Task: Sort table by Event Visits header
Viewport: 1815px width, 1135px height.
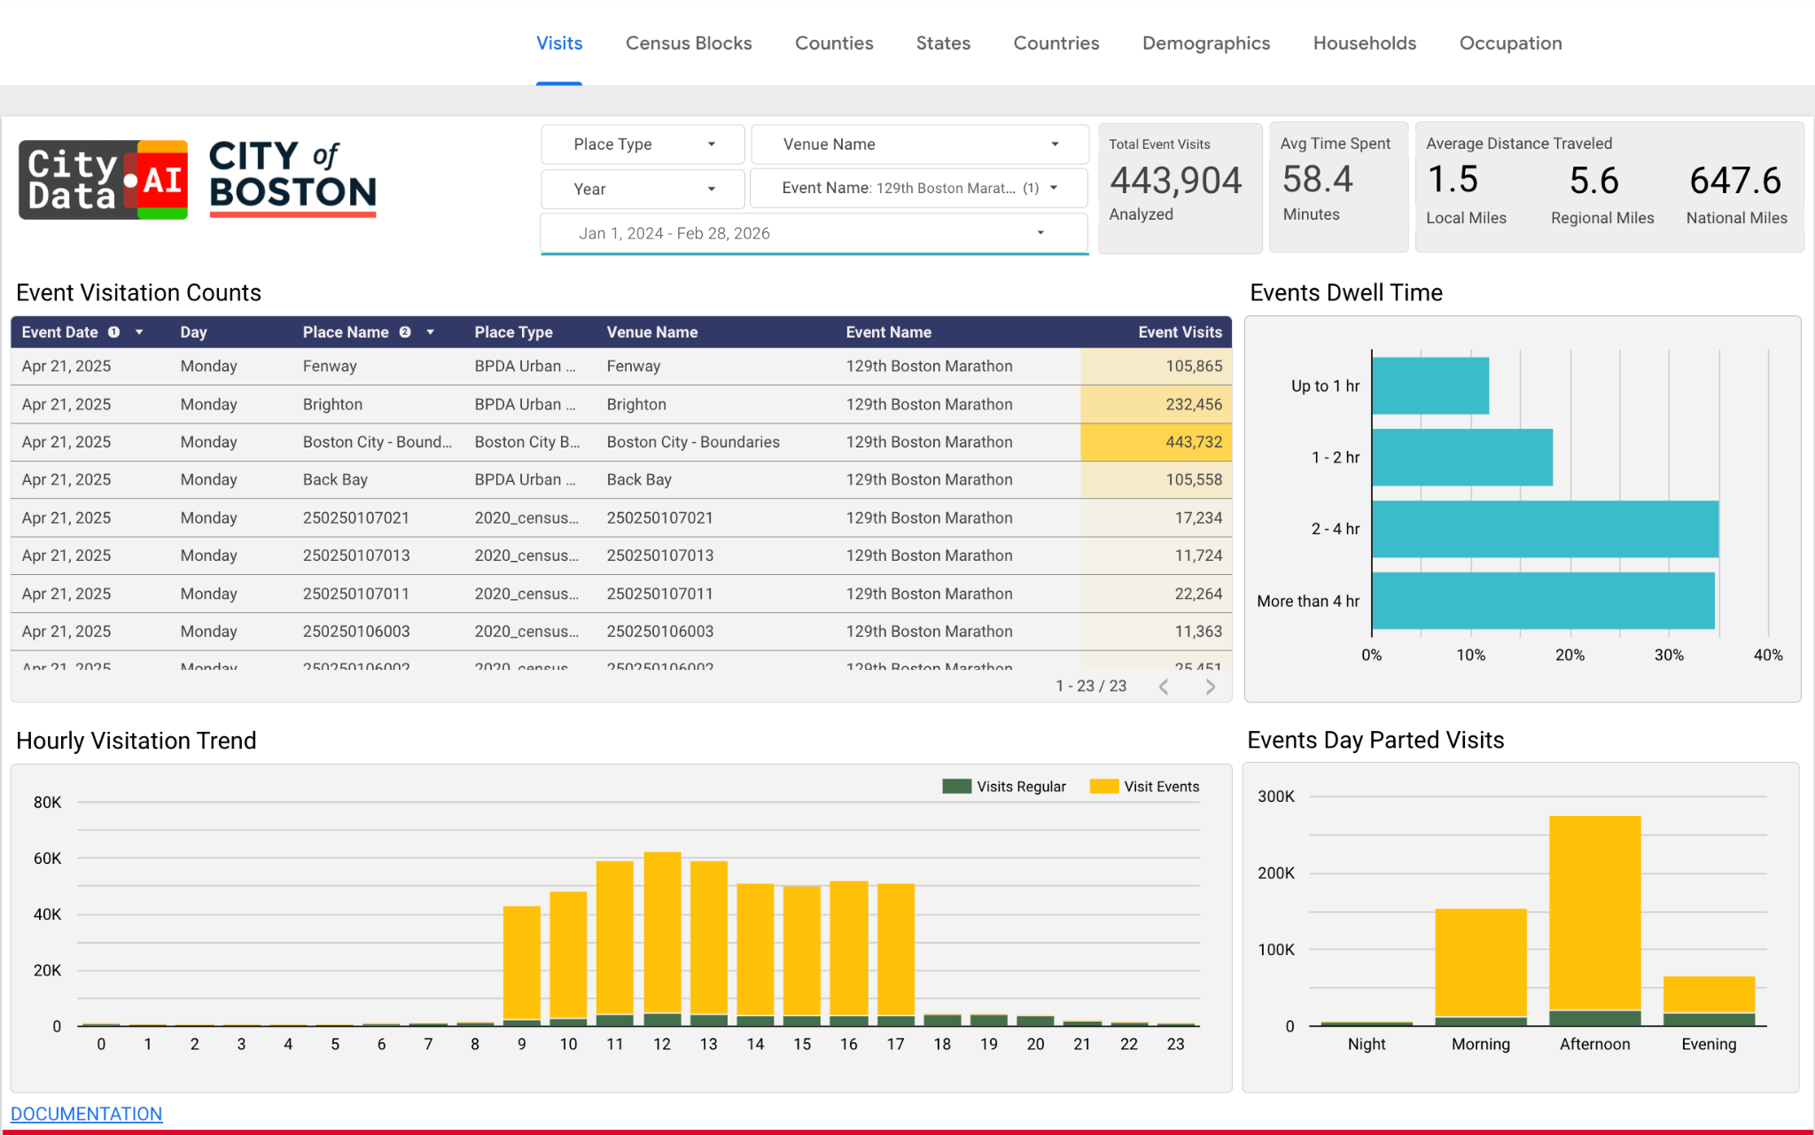Action: coord(1180,332)
